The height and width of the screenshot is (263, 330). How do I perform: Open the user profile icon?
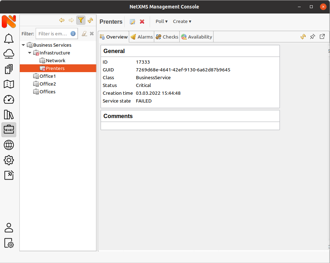point(9,228)
